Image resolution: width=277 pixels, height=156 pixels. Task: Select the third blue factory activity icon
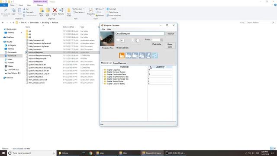[x=135, y=55]
